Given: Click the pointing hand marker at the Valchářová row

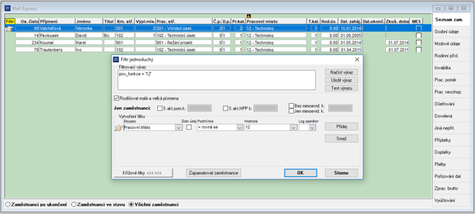Looking at the screenshot, I should [x=9, y=29].
